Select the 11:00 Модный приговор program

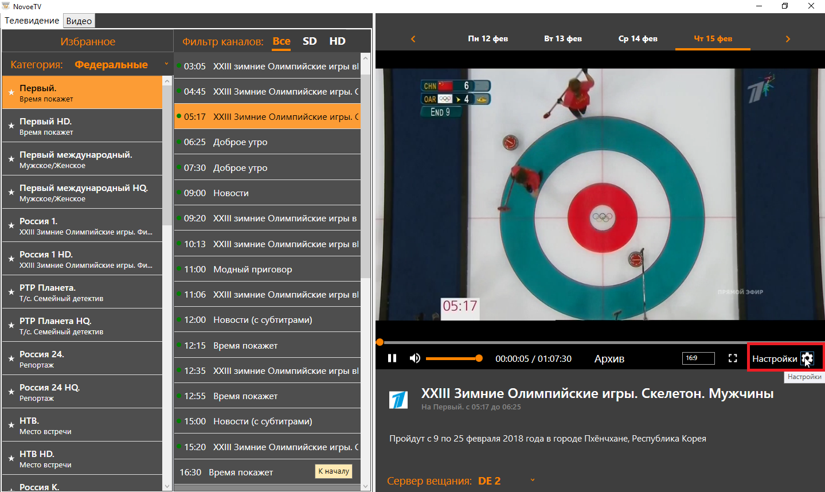tap(267, 269)
